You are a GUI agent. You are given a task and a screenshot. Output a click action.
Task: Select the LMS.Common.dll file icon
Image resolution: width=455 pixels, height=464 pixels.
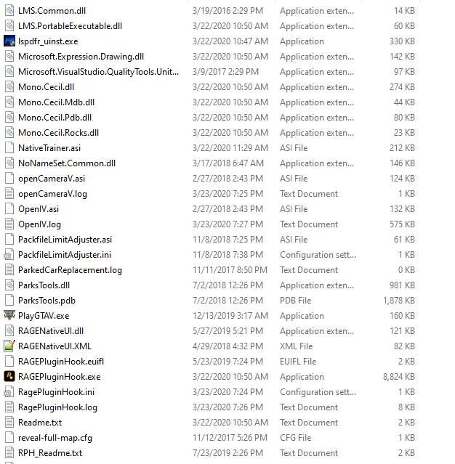coord(9,11)
